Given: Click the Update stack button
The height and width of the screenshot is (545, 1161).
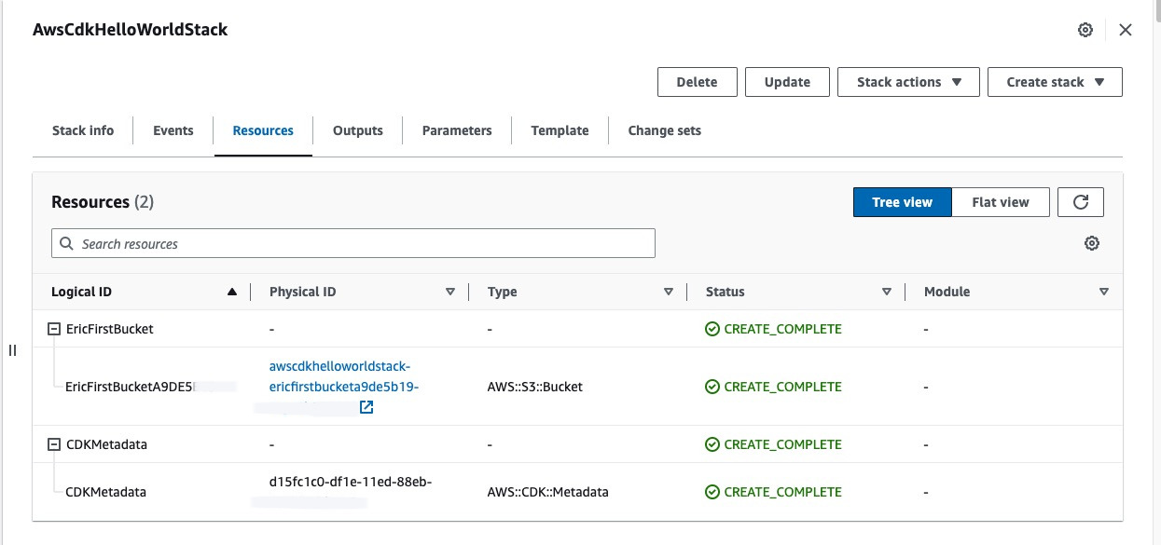Looking at the screenshot, I should 787,82.
